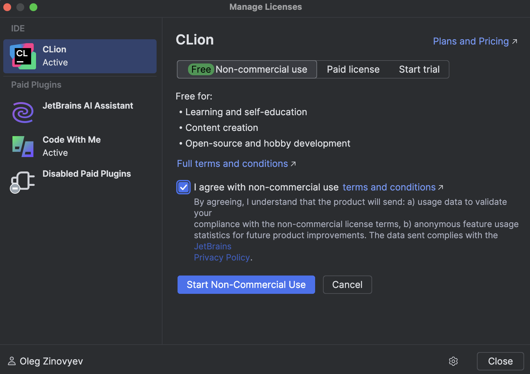
Task: Uncheck the non-commercial use agreement checkbox
Action: pos(183,187)
